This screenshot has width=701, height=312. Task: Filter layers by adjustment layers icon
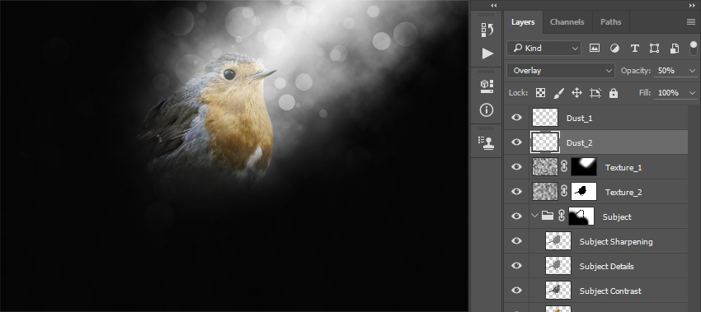click(614, 49)
